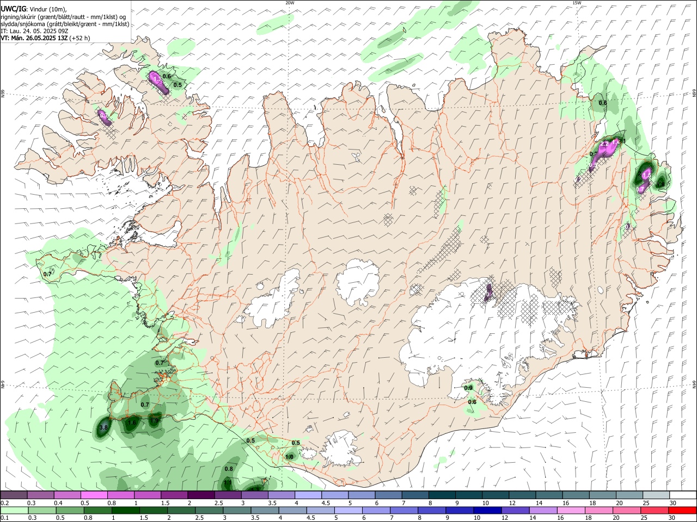Pick the crimson 25 rain legend swatch
This screenshot has height=522, width=697.
coord(656,510)
